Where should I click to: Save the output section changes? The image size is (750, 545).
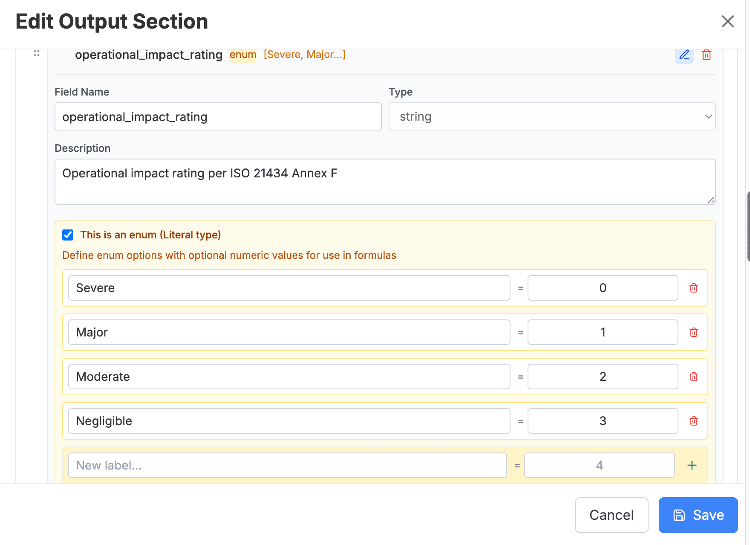click(698, 515)
